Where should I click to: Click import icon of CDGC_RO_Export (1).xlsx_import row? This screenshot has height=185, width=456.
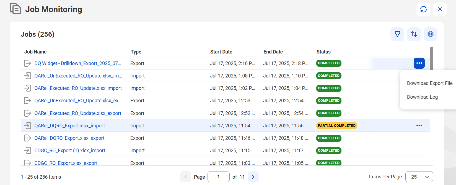pyautogui.click(x=27, y=150)
